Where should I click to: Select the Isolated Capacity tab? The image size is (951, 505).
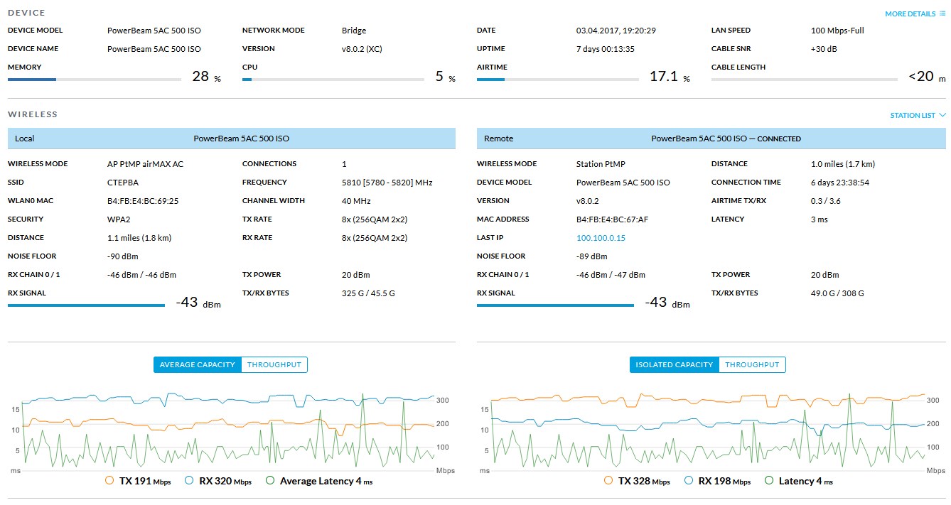tap(675, 364)
